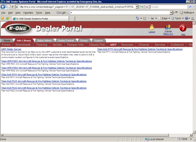Click the search magnifier icon
The image size is (196, 142).
pos(190,7)
